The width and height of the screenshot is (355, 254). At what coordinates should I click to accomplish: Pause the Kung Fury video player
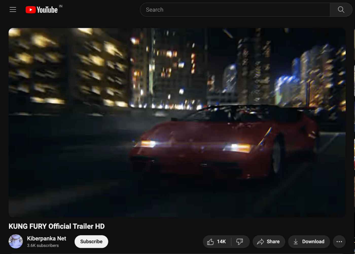point(177,122)
